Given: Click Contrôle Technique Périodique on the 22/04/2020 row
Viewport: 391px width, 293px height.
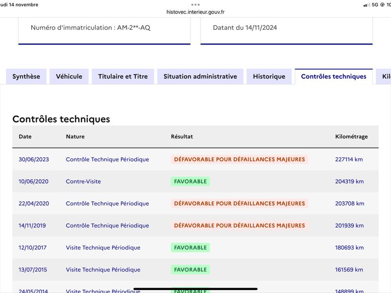Looking at the screenshot, I should 108,204.
